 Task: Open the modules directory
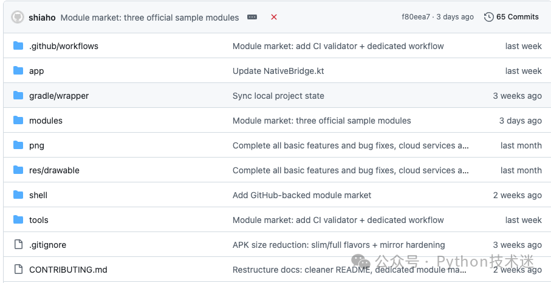click(46, 121)
